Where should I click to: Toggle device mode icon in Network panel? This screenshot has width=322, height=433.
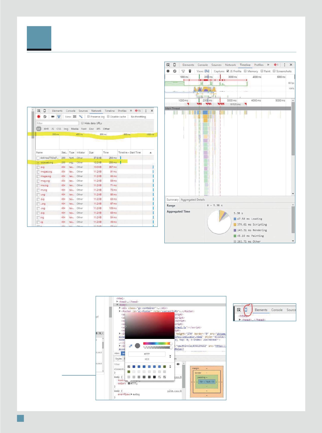pos(45,111)
